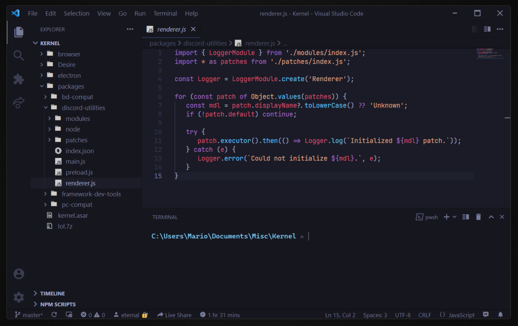Expand the pc-compat folder
Screen dimensions: 518x326
86,205
